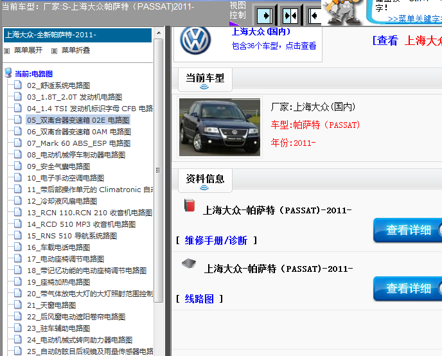Open 16_车载电话电路图
The width and height of the screenshot is (442, 356).
click(58, 247)
